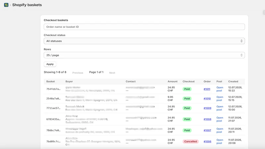The image size is (265, 149).
Task: Open pool for basket 7bd09cfc
Action: tap(220, 142)
